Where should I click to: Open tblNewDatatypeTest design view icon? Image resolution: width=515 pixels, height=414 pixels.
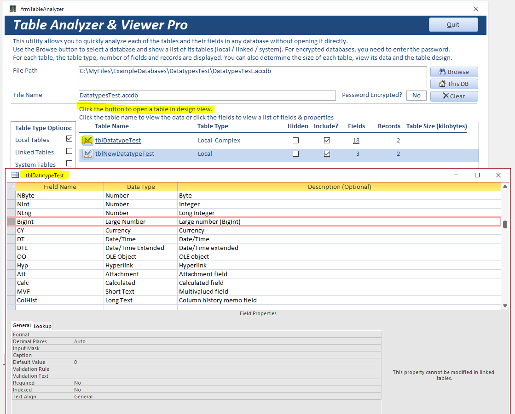coord(88,154)
